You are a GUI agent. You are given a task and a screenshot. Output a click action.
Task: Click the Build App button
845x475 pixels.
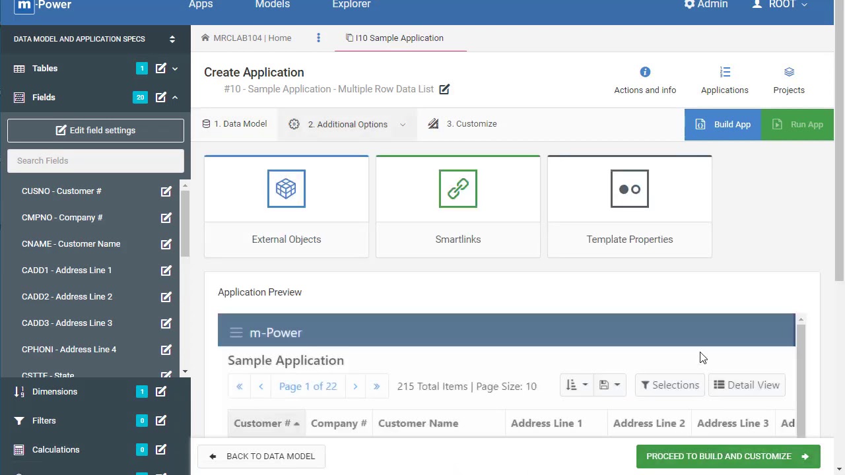coord(723,124)
